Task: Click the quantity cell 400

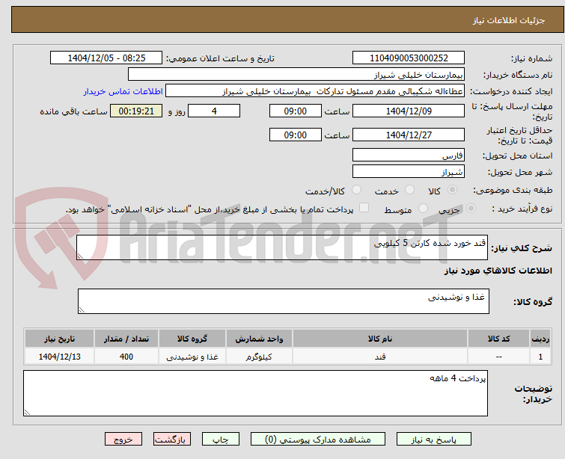Action: click(126, 357)
